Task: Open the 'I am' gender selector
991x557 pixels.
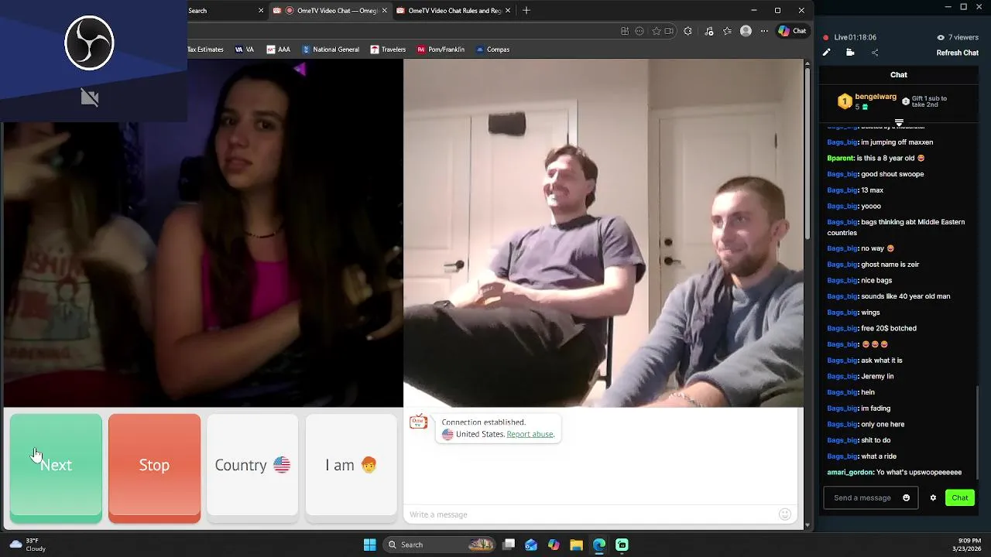Action: click(x=351, y=465)
